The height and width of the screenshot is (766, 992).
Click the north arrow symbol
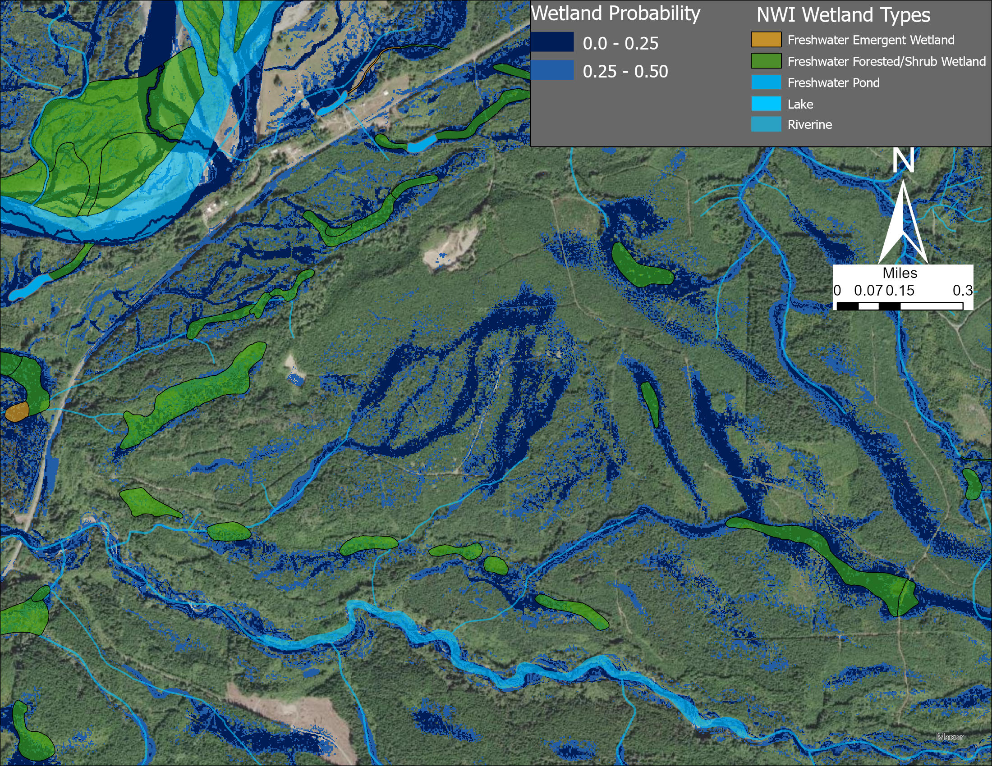[903, 222]
